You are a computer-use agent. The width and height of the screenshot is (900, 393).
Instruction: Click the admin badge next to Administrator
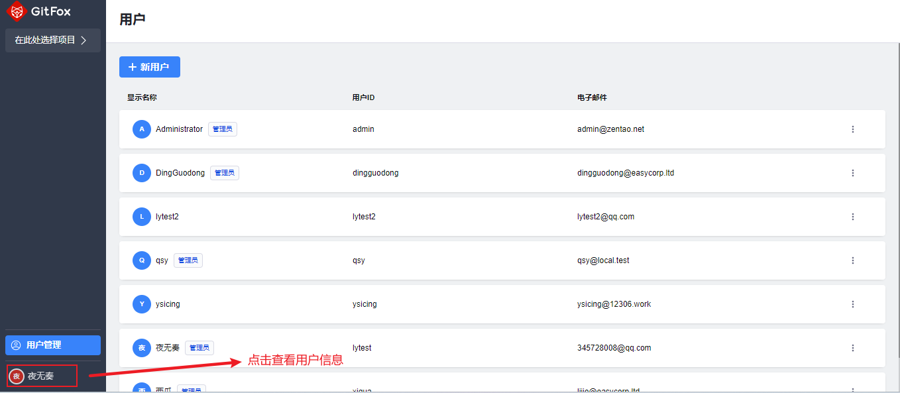pos(223,129)
